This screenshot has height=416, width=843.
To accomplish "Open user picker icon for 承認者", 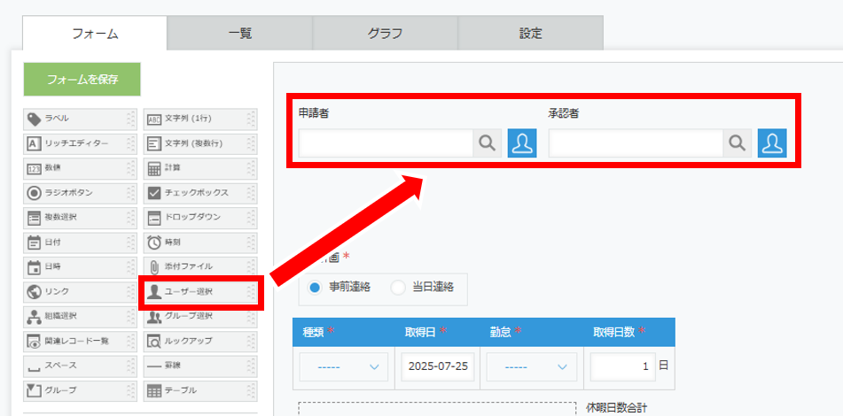I will point(772,143).
